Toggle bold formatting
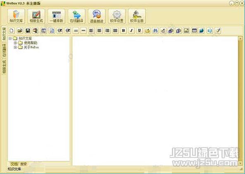 [124, 31]
